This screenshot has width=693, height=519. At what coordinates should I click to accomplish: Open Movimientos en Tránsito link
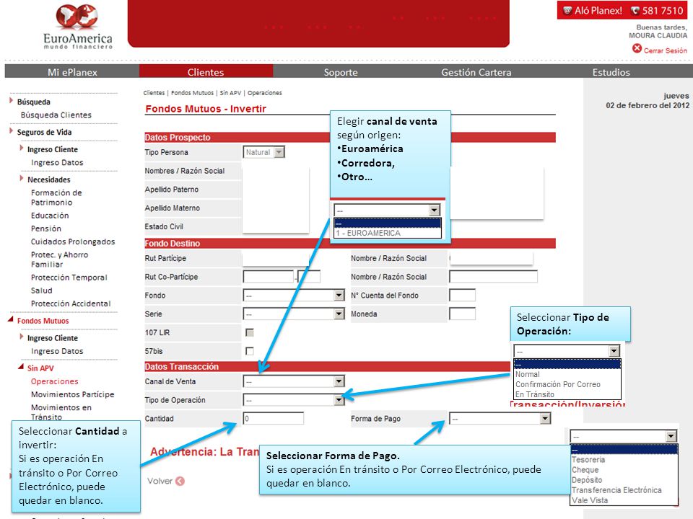[x=61, y=412]
